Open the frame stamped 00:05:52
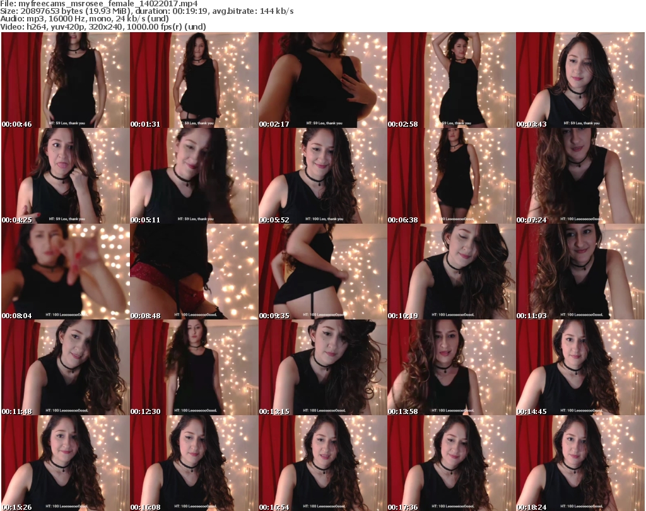The height and width of the screenshot is (511, 646). point(323,176)
